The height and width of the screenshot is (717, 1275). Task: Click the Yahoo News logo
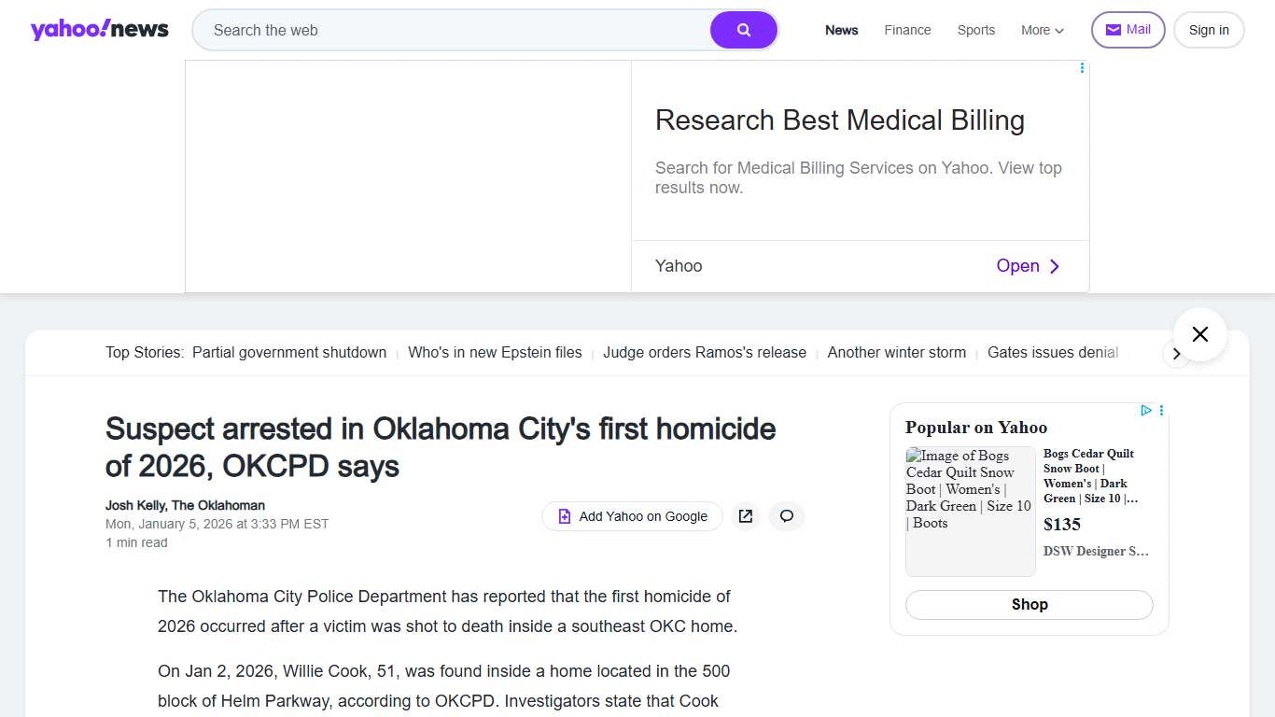point(100,28)
